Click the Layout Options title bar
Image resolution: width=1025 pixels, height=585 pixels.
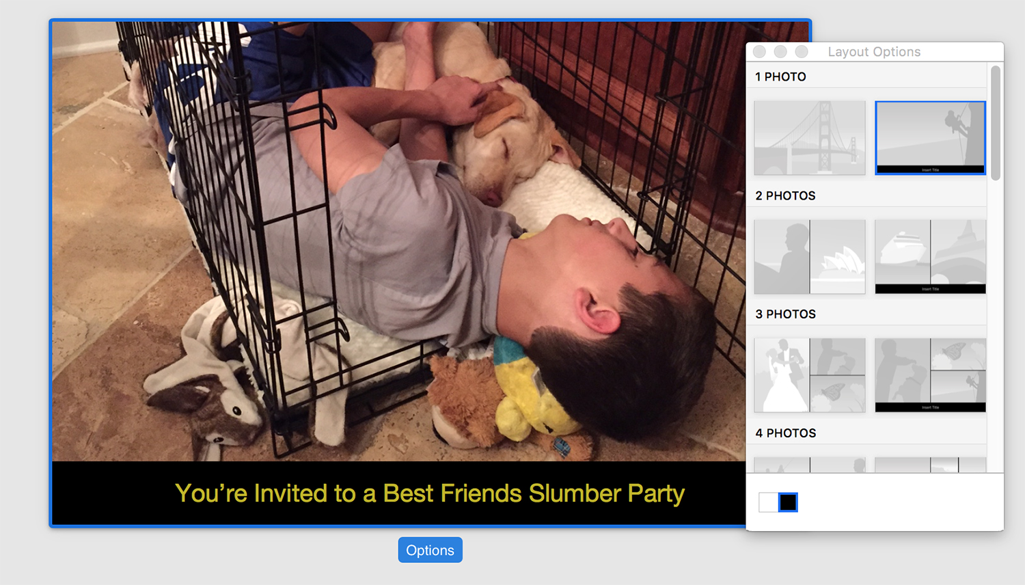point(875,52)
